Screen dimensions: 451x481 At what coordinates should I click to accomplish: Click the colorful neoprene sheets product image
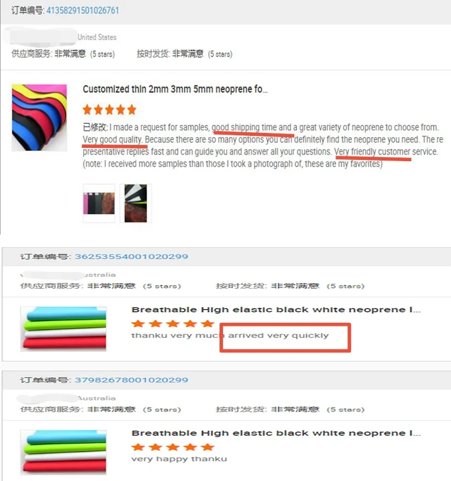(x=39, y=118)
